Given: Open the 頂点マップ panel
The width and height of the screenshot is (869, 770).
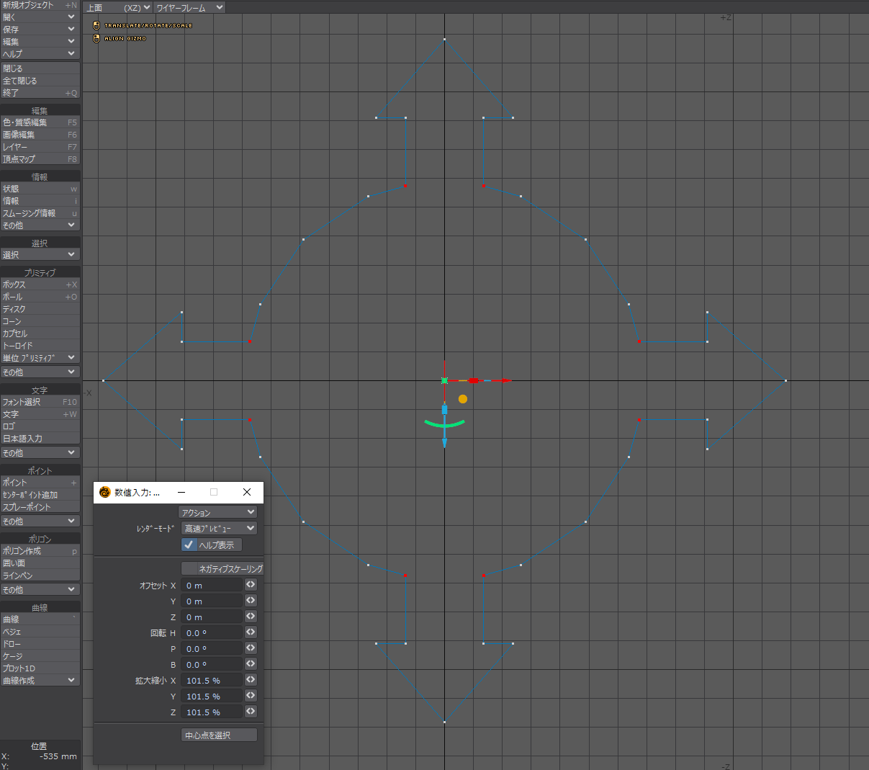Looking at the screenshot, I should tap(40, 159).
